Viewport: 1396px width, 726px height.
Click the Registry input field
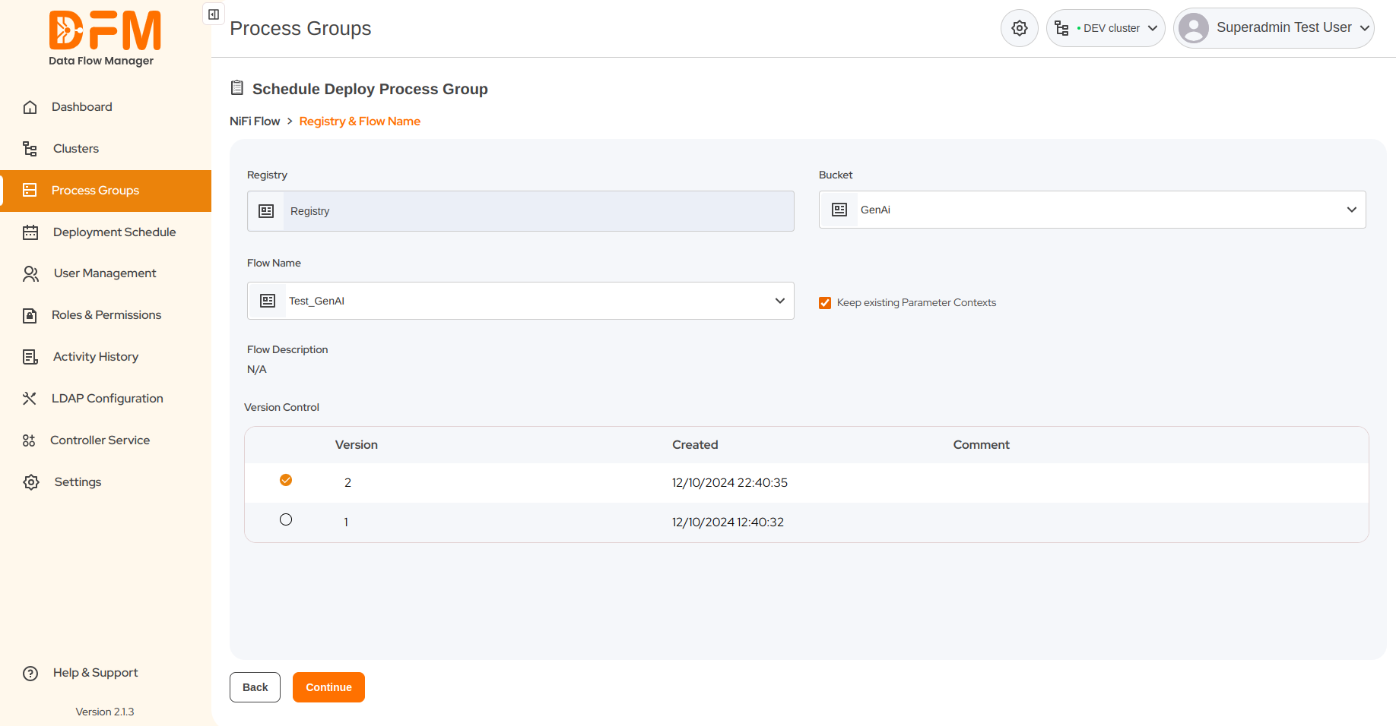521,211
